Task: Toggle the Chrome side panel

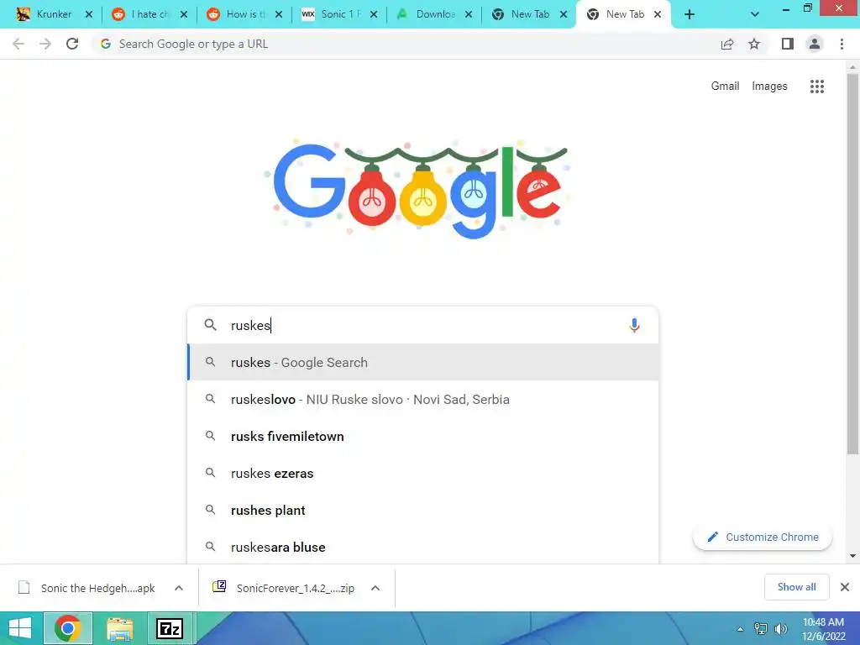Action: point(788,44)
